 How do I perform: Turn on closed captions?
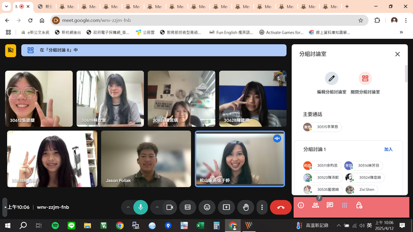(x=188, y=207)
